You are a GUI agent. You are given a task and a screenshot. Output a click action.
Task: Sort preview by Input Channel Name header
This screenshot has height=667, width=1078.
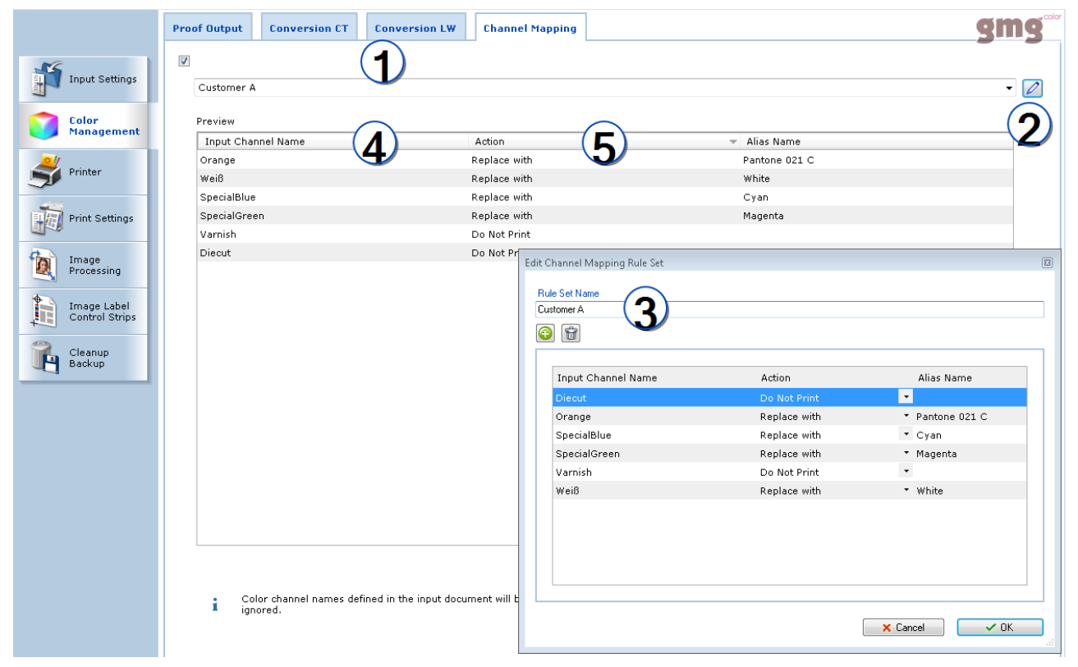point(333,142)
